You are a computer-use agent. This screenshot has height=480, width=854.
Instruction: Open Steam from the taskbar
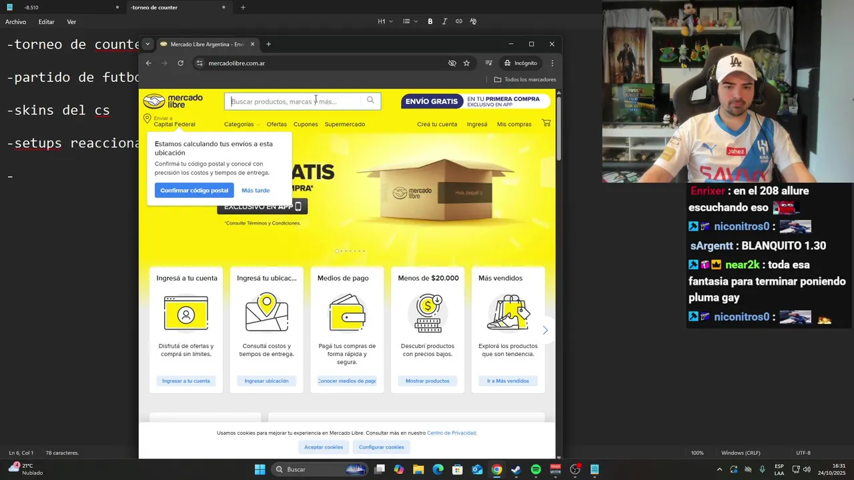[x=516, y=469]
